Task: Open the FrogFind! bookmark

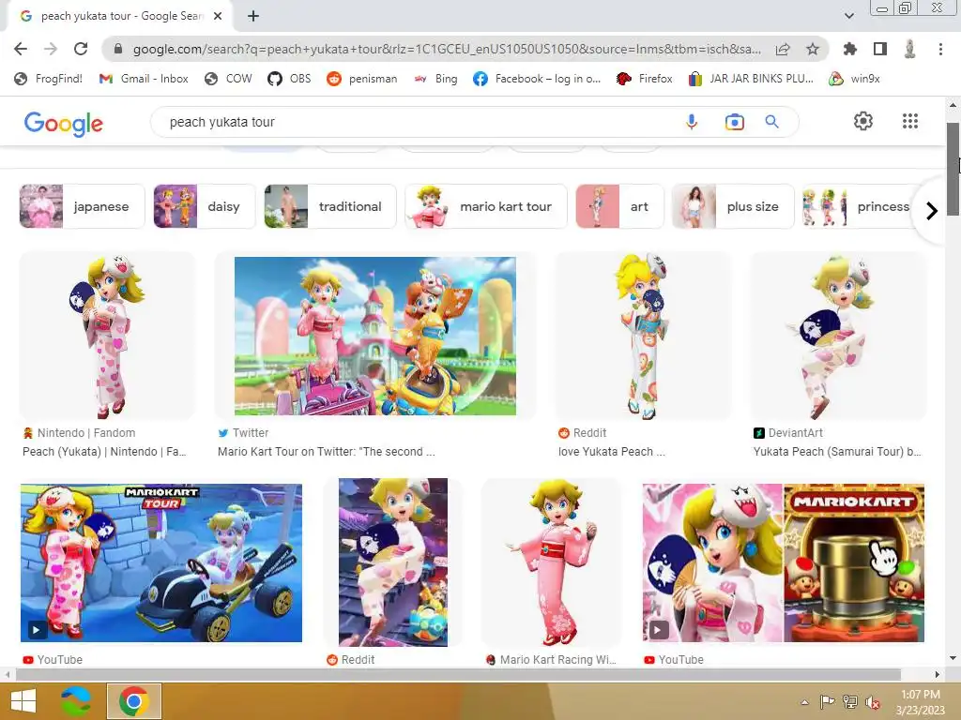Action: (49, 79)
